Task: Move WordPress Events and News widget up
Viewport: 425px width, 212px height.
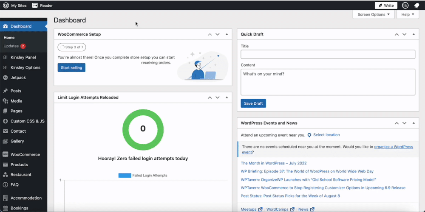Action: coord(397,123)
